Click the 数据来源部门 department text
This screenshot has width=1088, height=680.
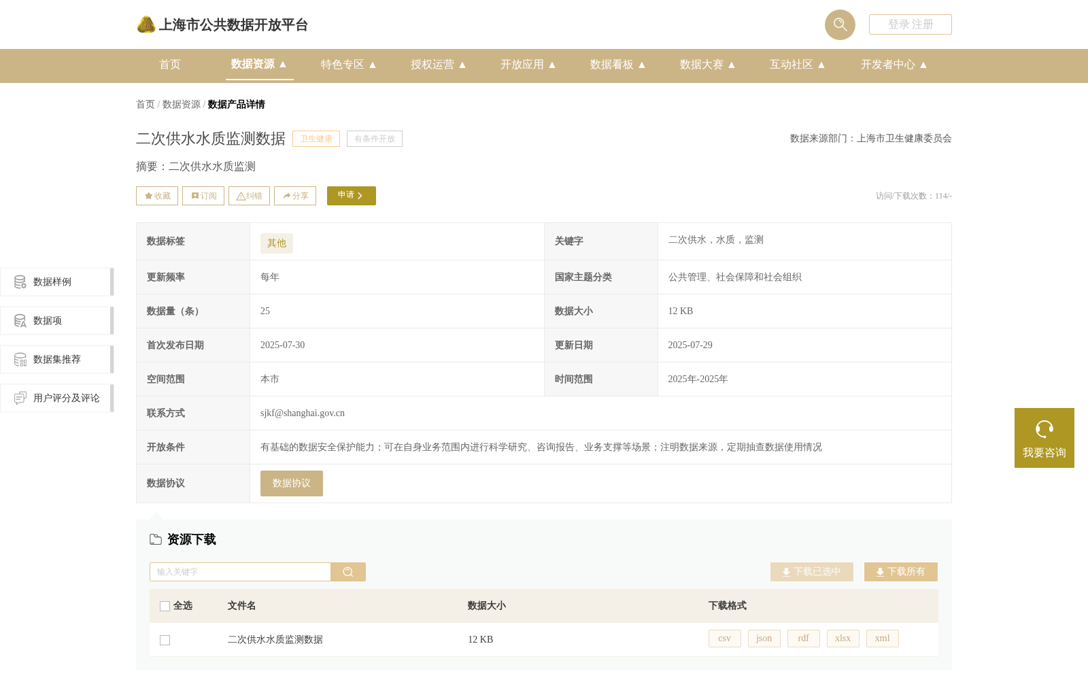click(x=871, y=138)
